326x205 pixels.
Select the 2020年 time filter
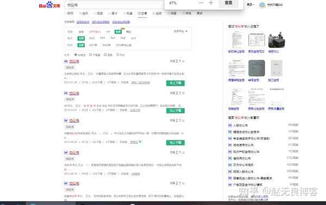(106, 45)
